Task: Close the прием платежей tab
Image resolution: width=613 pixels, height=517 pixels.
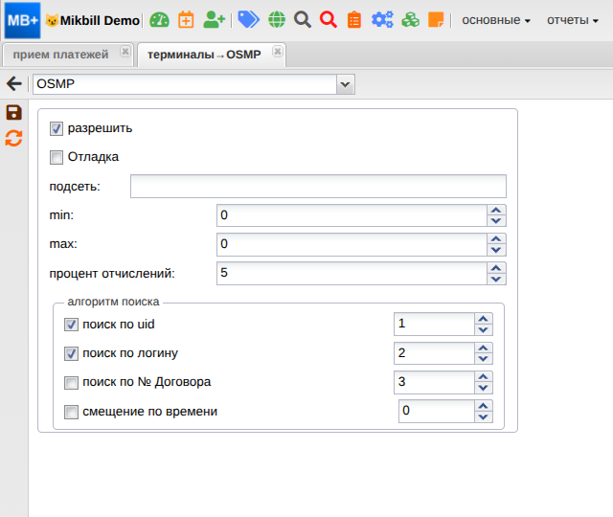Action: coord(125,51)
